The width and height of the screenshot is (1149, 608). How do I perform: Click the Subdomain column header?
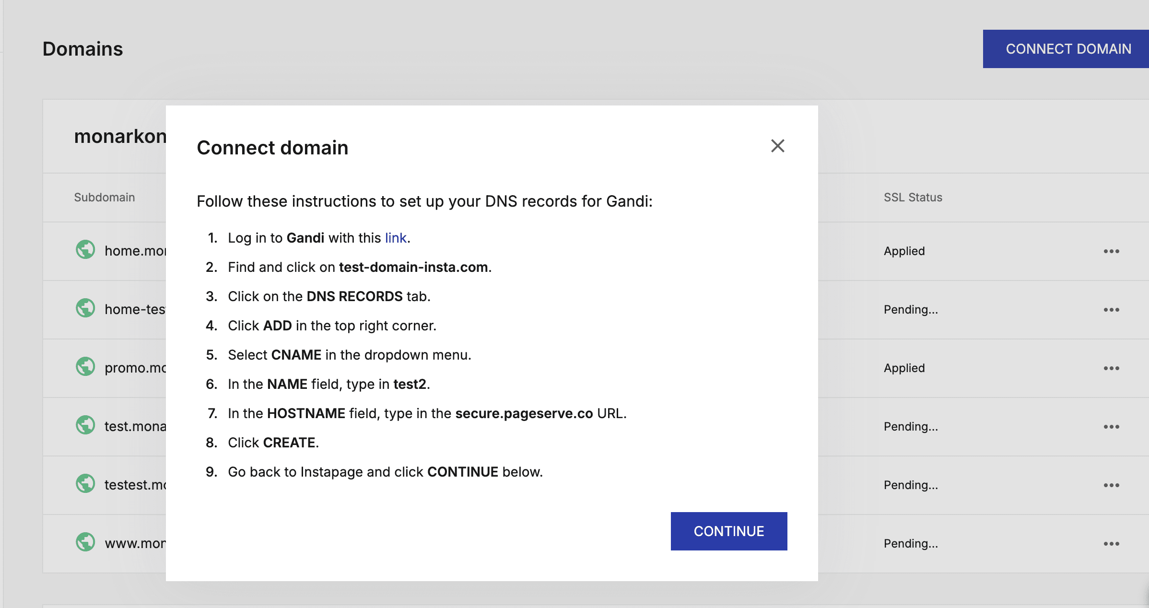tap(104, 197)
